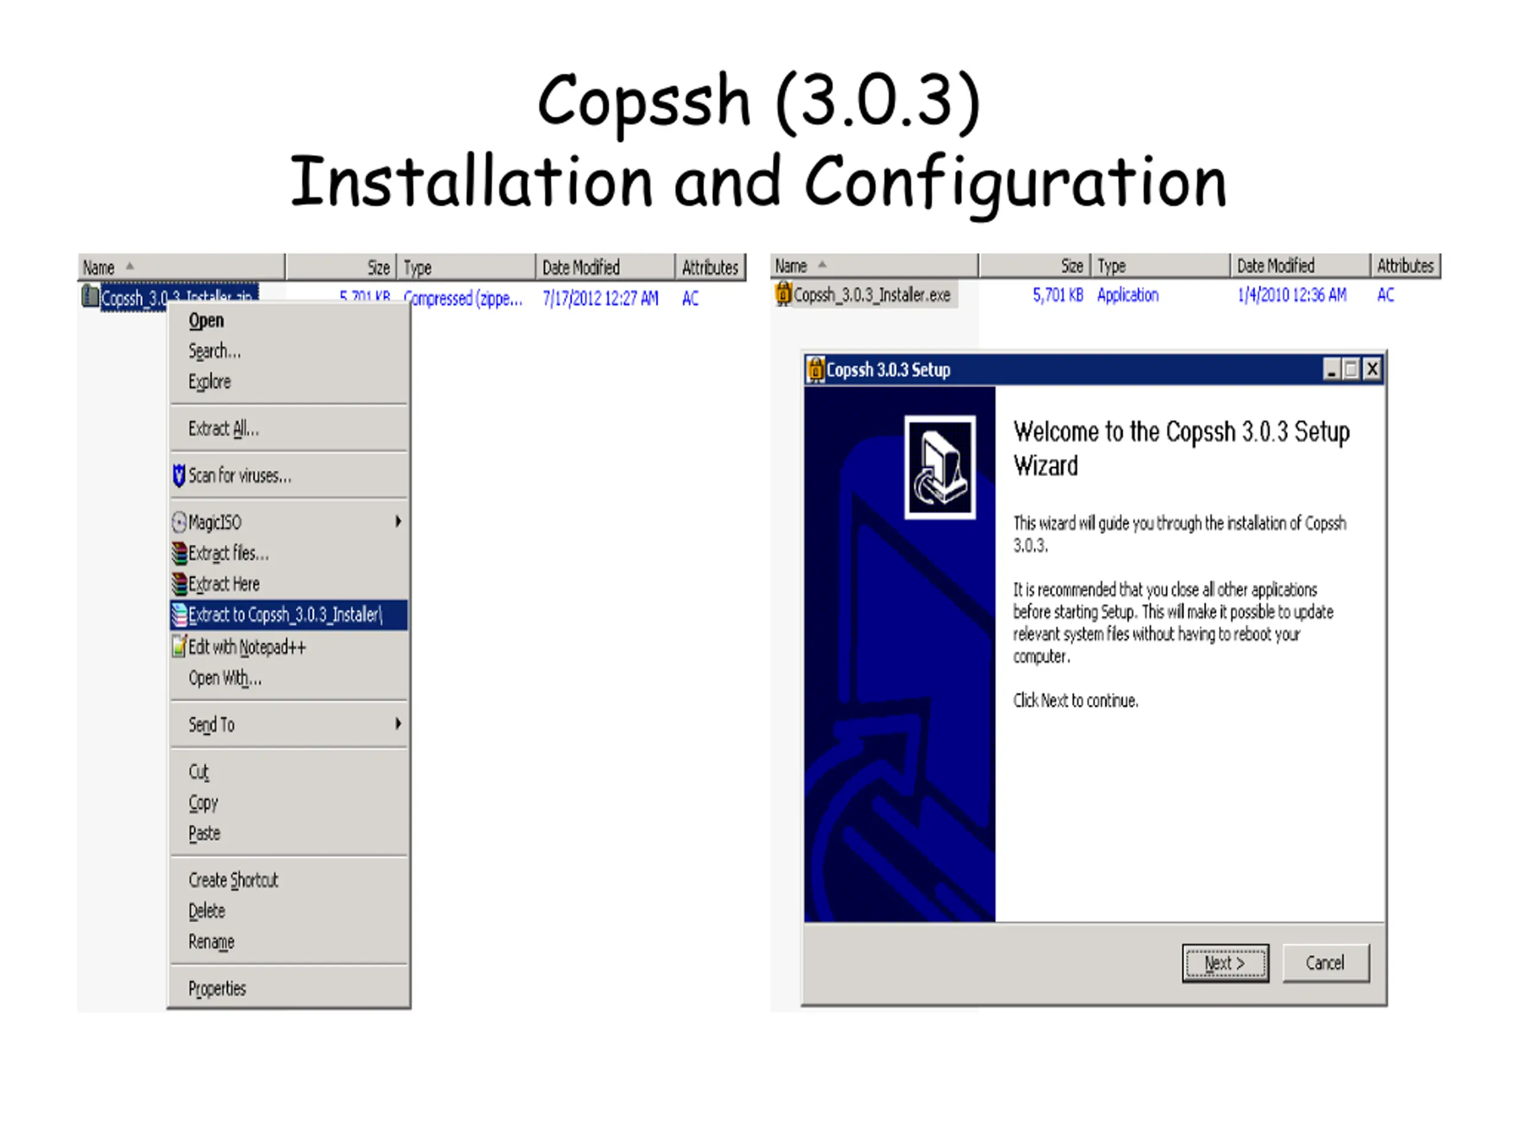Click the WinRAR icon beside Extract Here

pyautogui.click(x=179, y=584)
